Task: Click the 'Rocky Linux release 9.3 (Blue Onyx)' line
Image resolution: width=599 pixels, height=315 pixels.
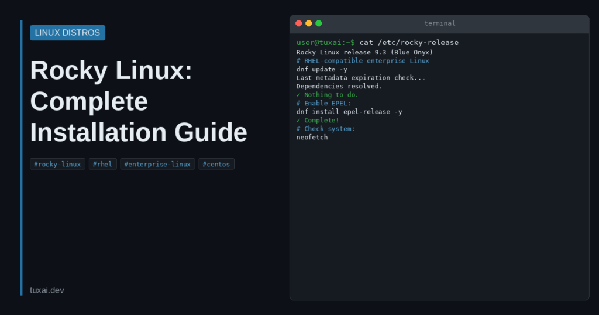Action: [x=364, y=52]
